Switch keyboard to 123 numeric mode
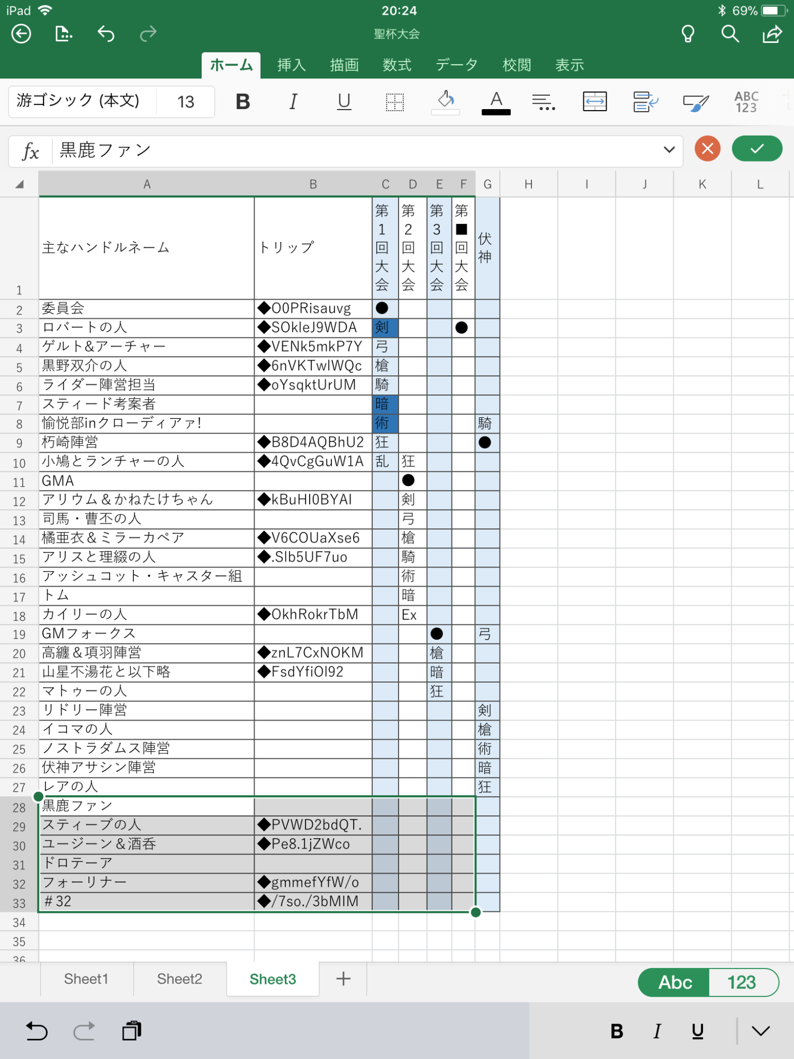 tap(742, 983)
